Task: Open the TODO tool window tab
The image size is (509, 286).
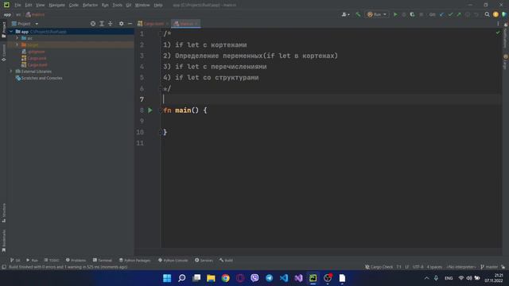Action: point(52,261)
